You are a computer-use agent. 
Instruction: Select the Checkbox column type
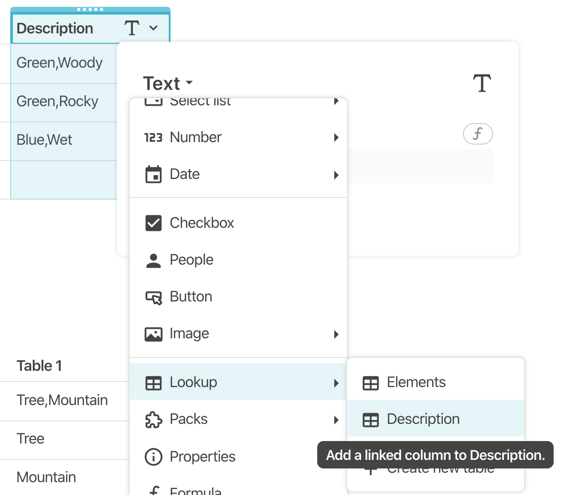202,223
